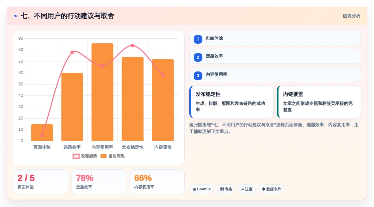Click the 图表分析 label in header

tap(352, 16)
